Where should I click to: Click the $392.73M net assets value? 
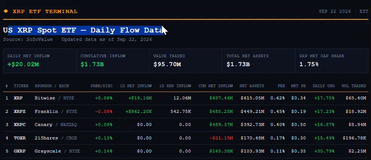pyautogui.click(x=253, y=124)
